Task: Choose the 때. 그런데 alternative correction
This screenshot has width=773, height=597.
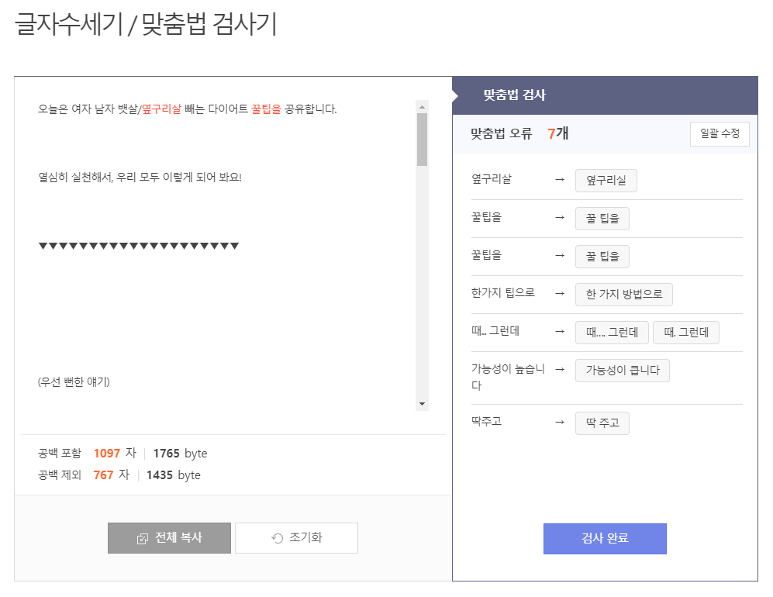Action: (685, 332)
